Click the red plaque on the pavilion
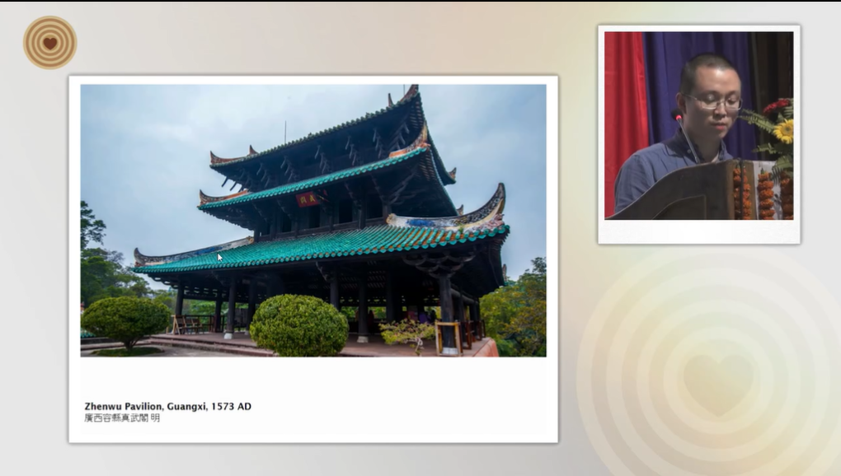The width and height of the screenshot is (841, 476). point(308,199)
